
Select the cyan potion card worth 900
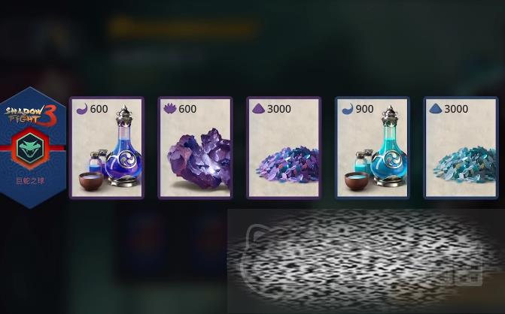click(373, 148)
